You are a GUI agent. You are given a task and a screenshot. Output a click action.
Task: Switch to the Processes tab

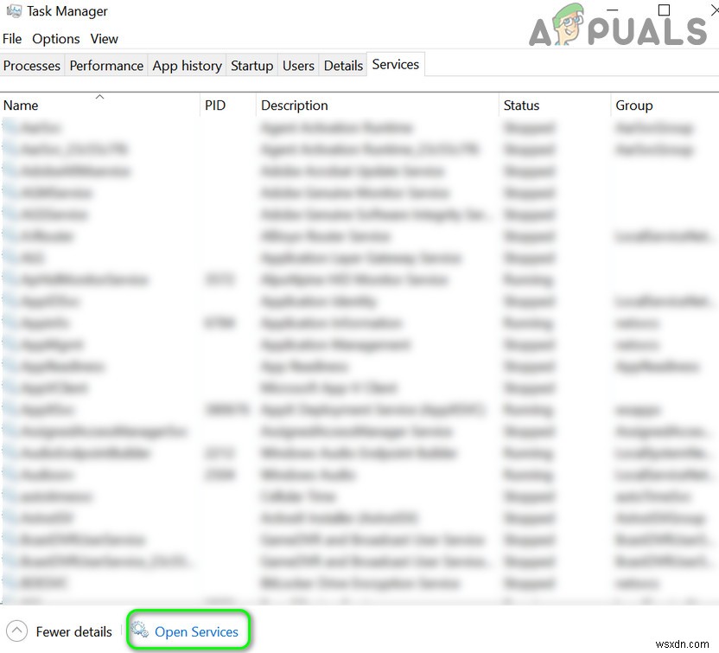tap(32, 65)
